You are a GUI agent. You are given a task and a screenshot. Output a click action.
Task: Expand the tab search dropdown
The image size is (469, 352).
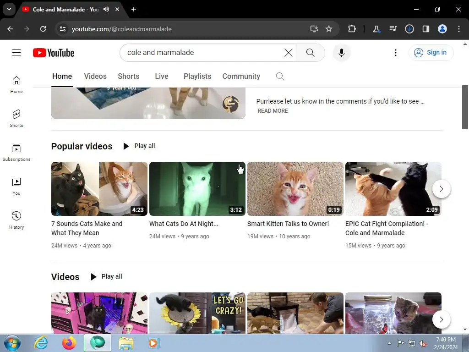(x=9, y=9)
